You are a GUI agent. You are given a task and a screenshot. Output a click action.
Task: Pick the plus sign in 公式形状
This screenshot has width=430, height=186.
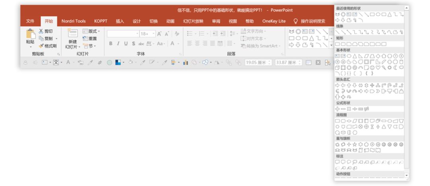tap(337, 109)
